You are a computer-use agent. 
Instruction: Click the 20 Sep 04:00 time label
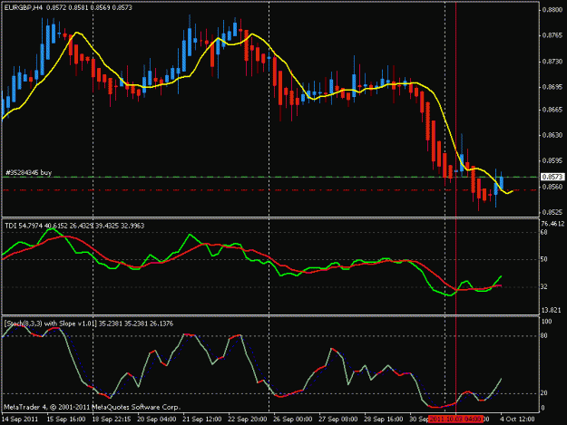pos(157,420)
